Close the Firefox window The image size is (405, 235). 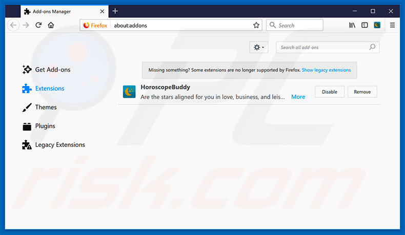(391, 11)
